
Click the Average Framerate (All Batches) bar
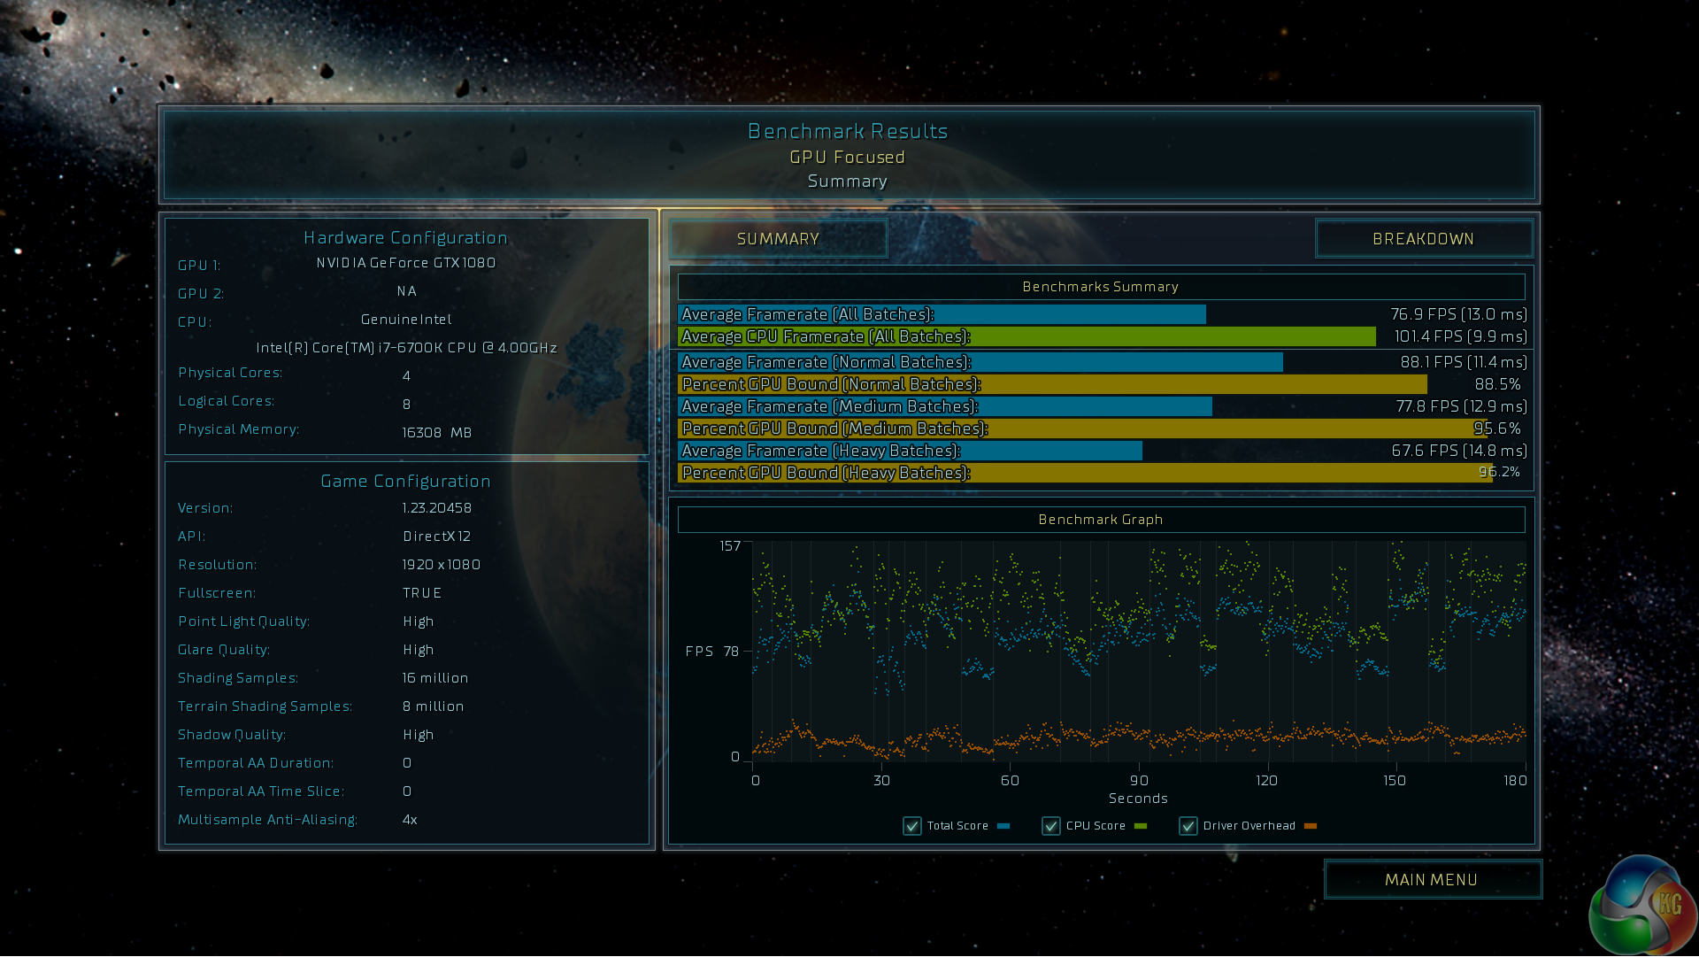click(x=941, y=315)
